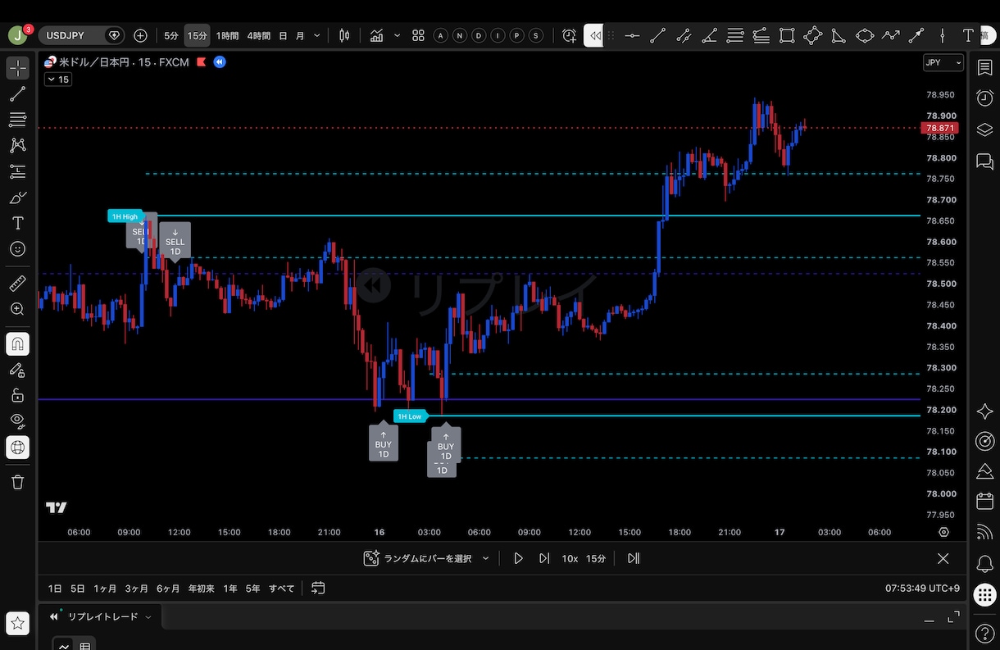Open the notifications bell panel

pyautogui.click(x=984, y=564)
